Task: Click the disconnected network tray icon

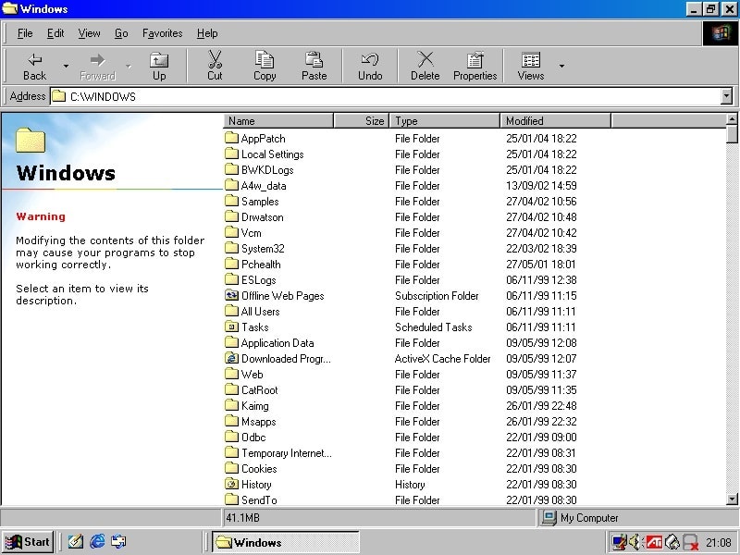Action: (x=690, y=542)
